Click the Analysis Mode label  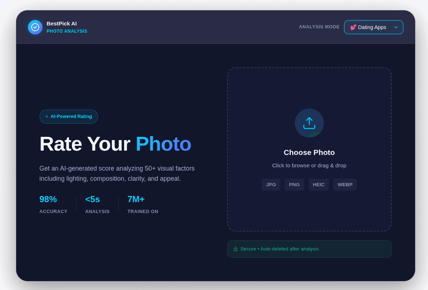[319, 27]
